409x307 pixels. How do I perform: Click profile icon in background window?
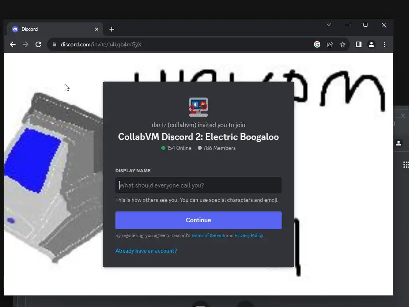pyautogui.click(x=399, y=143)
